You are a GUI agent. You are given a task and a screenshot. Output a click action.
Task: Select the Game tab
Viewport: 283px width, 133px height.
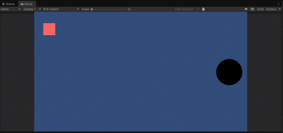27,4
